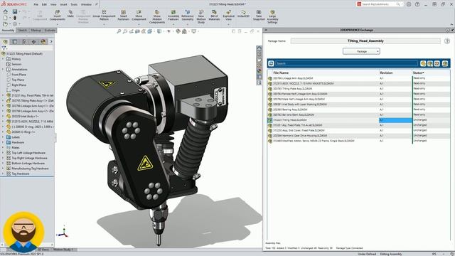Click Smart Fasteners tool
455x256 pixels.
[x=123, y=15]
